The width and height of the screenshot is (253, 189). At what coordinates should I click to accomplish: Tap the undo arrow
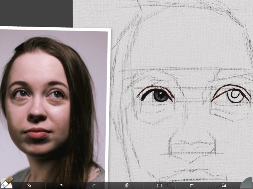[62, 185]
